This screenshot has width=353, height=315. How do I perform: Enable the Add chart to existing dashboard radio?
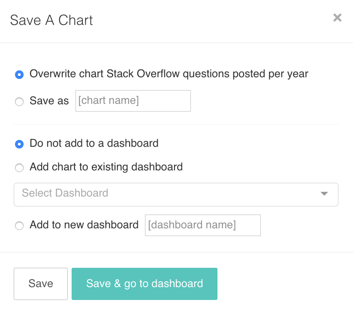(x=19, y=168)
